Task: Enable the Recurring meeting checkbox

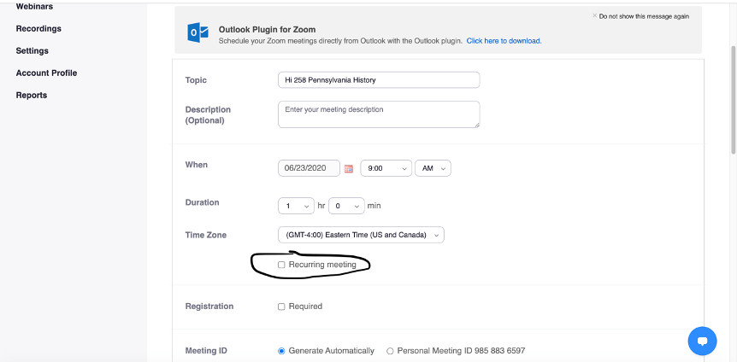Action: pyautogui.click(x=281, y=266)
